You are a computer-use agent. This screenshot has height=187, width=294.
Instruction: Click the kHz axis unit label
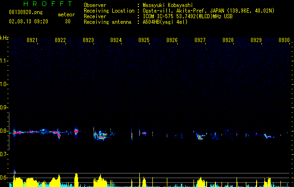coord(4,38)
